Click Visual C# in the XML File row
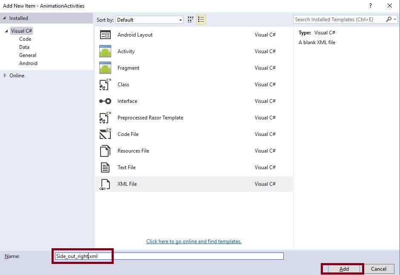 pos(265,184)
